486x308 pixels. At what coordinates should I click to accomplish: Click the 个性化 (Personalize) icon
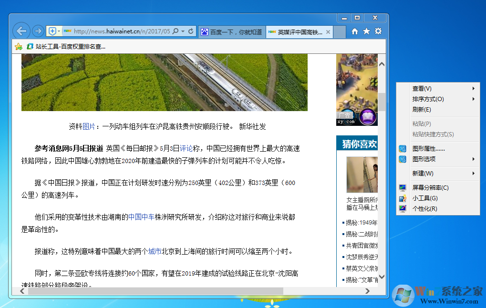[x=402, y=209]
